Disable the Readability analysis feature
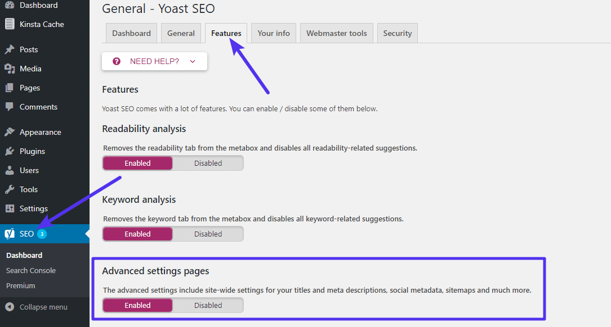 click(208, 162)
